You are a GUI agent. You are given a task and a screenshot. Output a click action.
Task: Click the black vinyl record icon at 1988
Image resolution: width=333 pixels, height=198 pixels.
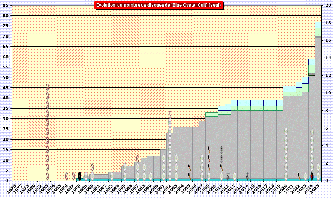(x=80, y=176)
